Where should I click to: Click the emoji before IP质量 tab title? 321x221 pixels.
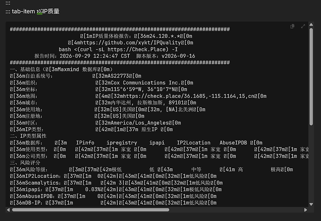40,12
